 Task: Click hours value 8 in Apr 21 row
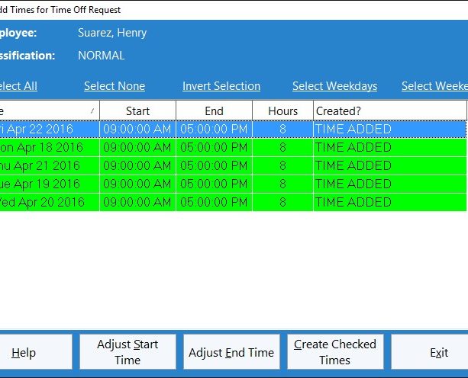(x=282, y=165)
